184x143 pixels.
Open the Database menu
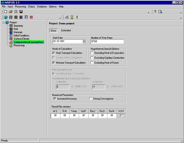pos(42,7)
